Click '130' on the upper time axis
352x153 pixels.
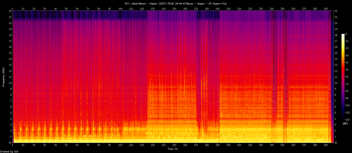(x=153, y=9)
